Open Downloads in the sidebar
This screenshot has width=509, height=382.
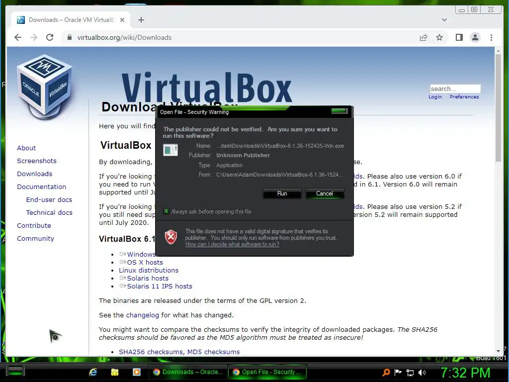tap(34, 174)
